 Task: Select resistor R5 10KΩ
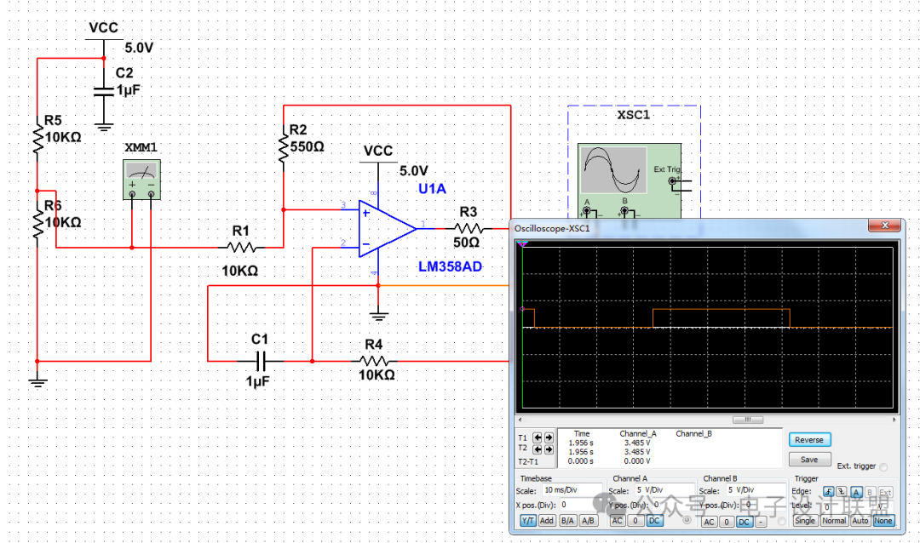click(37, 137)
